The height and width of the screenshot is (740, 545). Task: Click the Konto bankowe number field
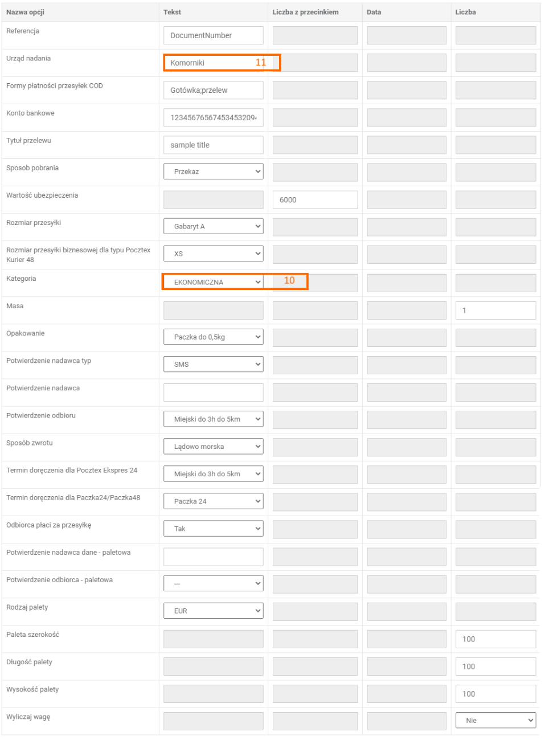(213, 117)
